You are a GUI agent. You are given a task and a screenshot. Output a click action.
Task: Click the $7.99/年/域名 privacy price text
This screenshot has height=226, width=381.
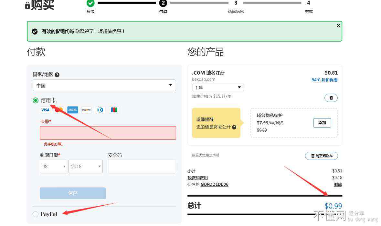pos(270,123)
